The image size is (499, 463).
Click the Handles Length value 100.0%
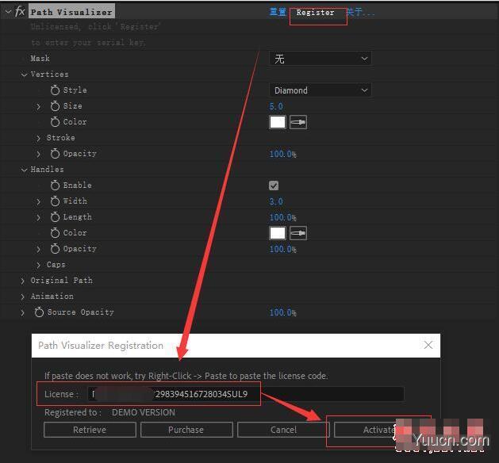(283, 217)
